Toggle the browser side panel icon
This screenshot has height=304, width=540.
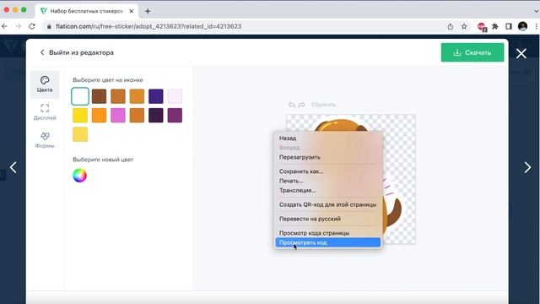click(509, 26)
